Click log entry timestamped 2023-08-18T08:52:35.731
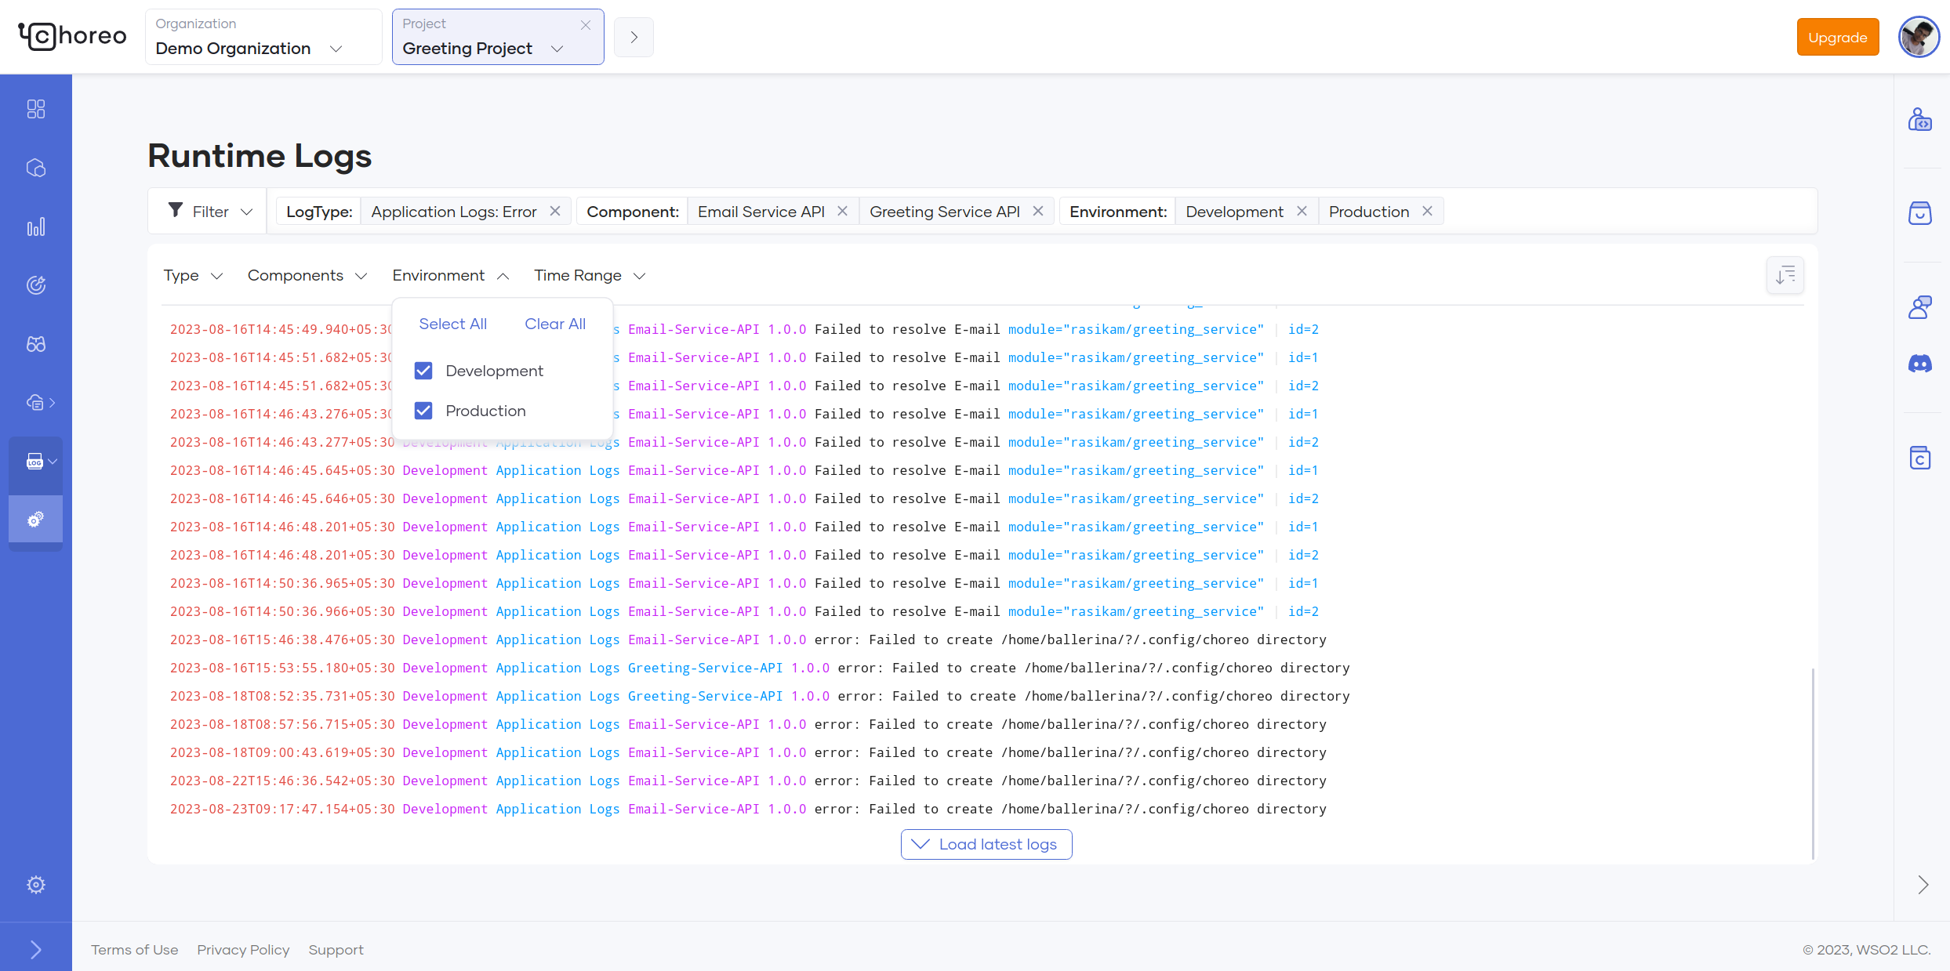The image size is (1950, 971). pyautogui.click(x=760, y=696)
